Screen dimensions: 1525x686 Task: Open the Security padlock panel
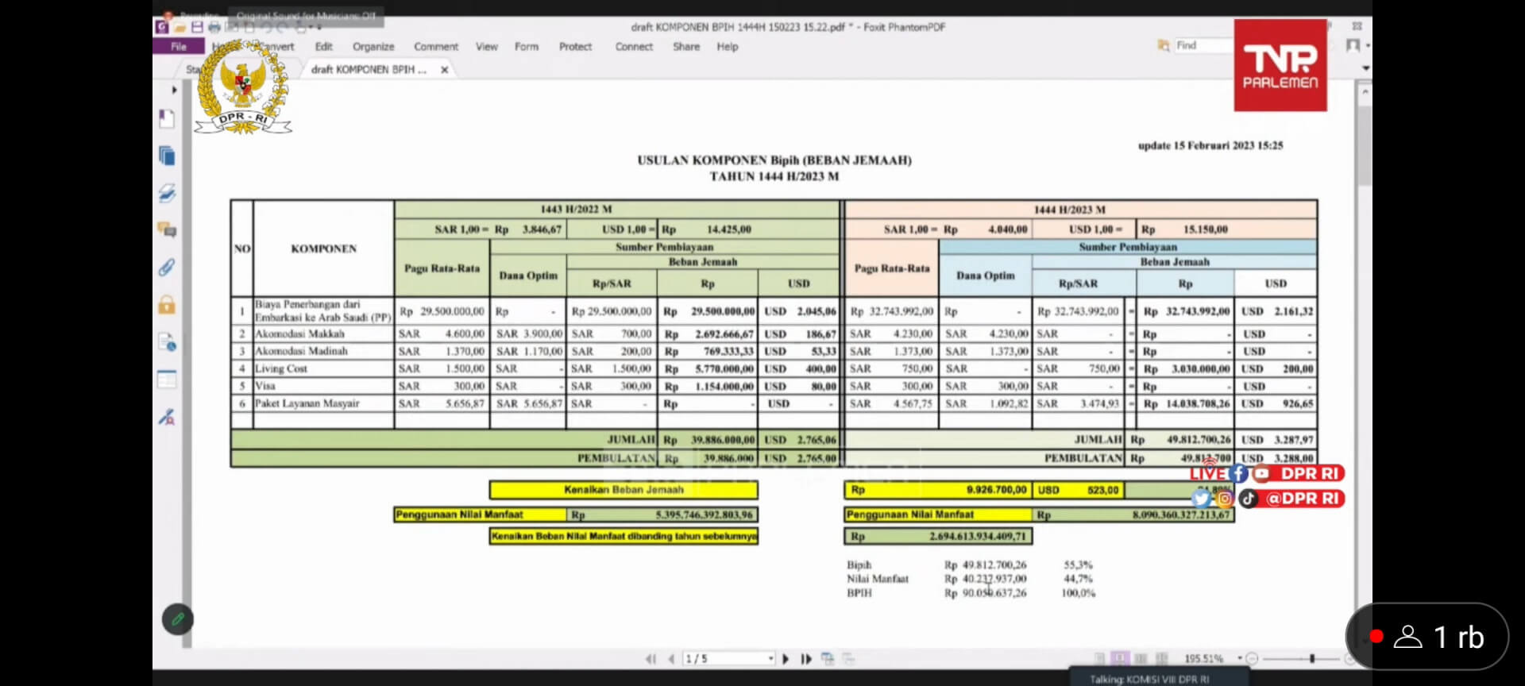pos(167,305)
